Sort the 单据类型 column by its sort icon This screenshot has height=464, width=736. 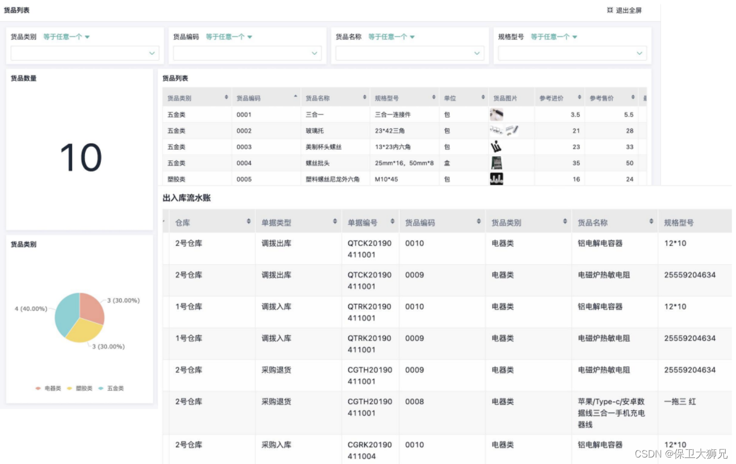point(334,221)
